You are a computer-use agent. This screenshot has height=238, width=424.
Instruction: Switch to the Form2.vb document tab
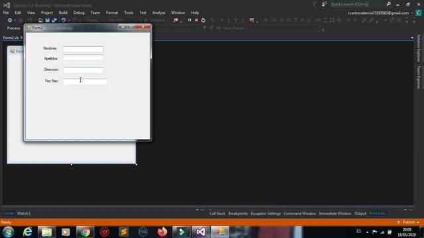11,38
